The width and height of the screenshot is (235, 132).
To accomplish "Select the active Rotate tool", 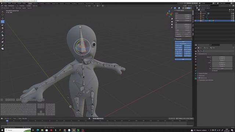I will [x=3, y=22].
